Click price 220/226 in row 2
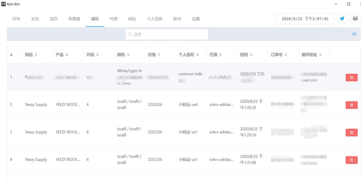 click(155, 105)
